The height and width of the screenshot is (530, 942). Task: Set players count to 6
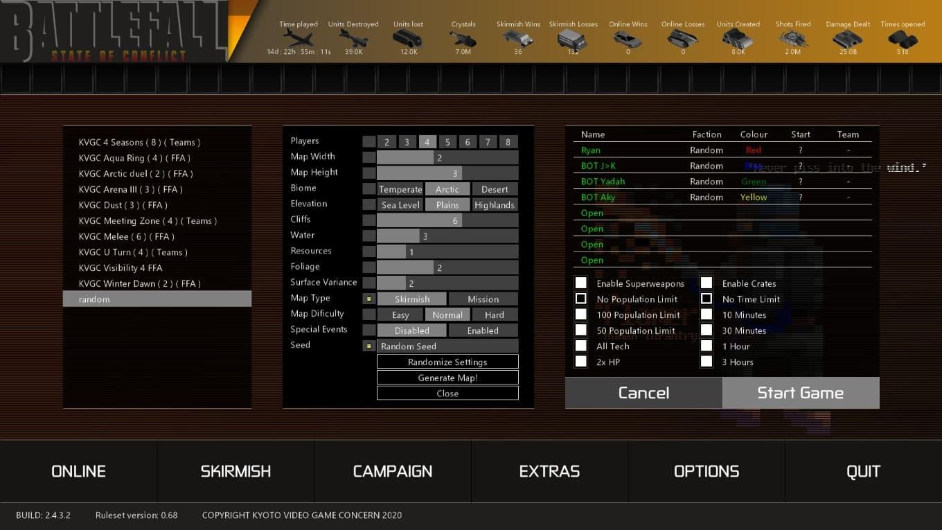click(x=468, y=141)
